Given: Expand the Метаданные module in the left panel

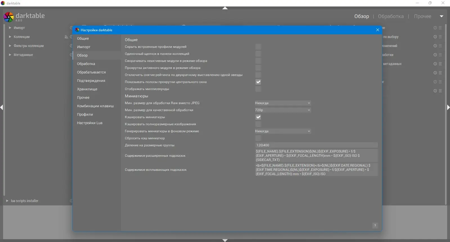Looking at the screenshot, I should [x=10, y=55].
